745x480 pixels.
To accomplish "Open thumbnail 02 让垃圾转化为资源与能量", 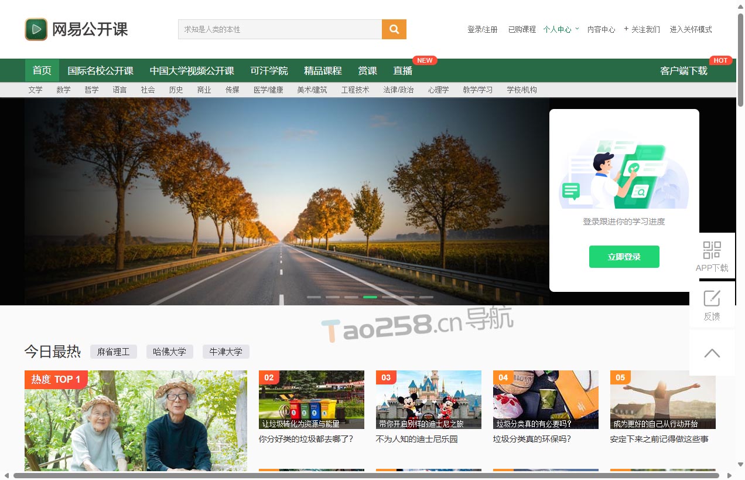I will pyautogui.click(x=312, y=400).
